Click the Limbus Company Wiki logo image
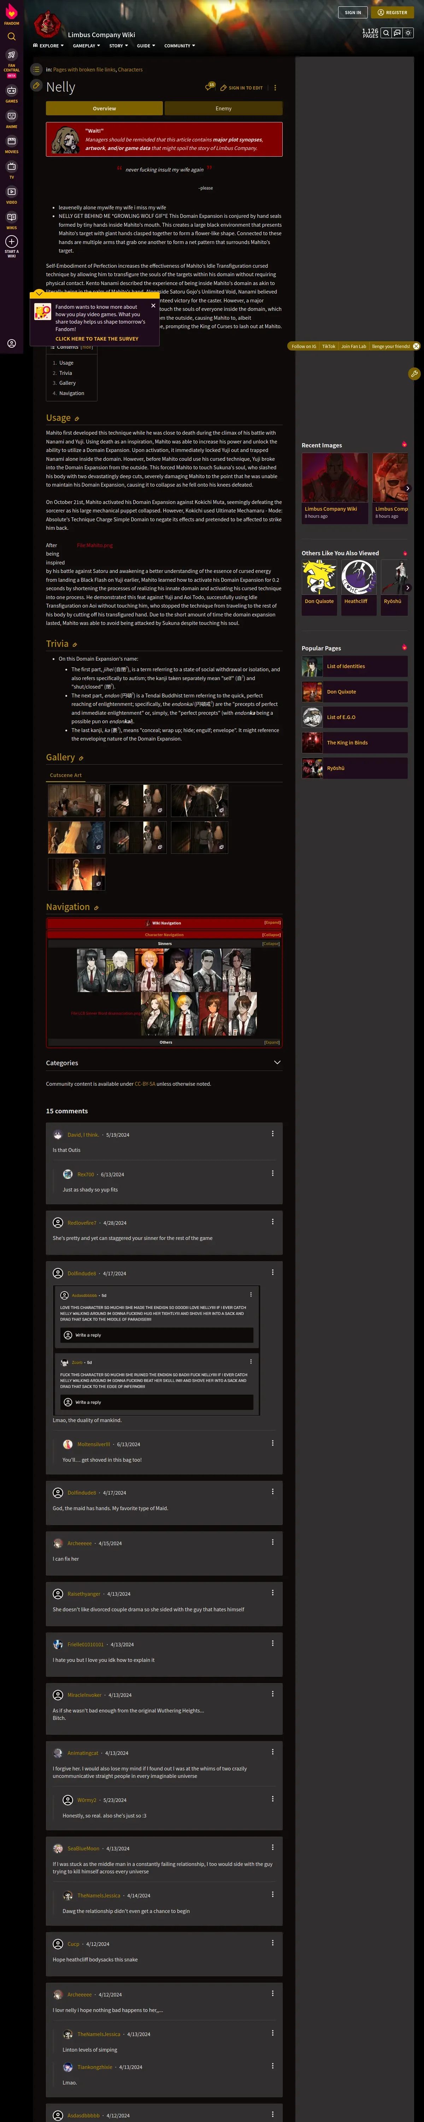 click(48, 25)
